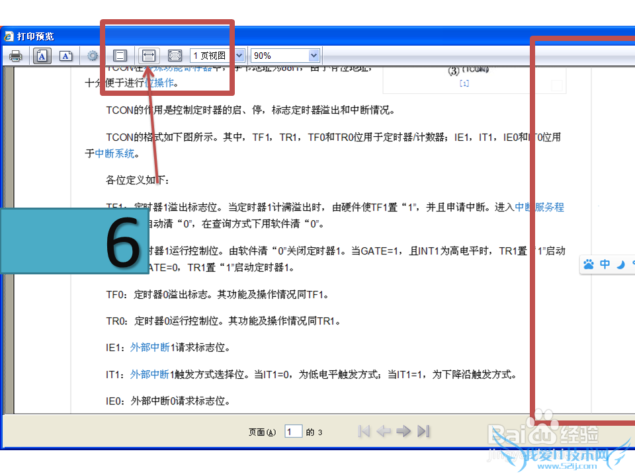Toggle headers and footers button

[x=120, y=56]
